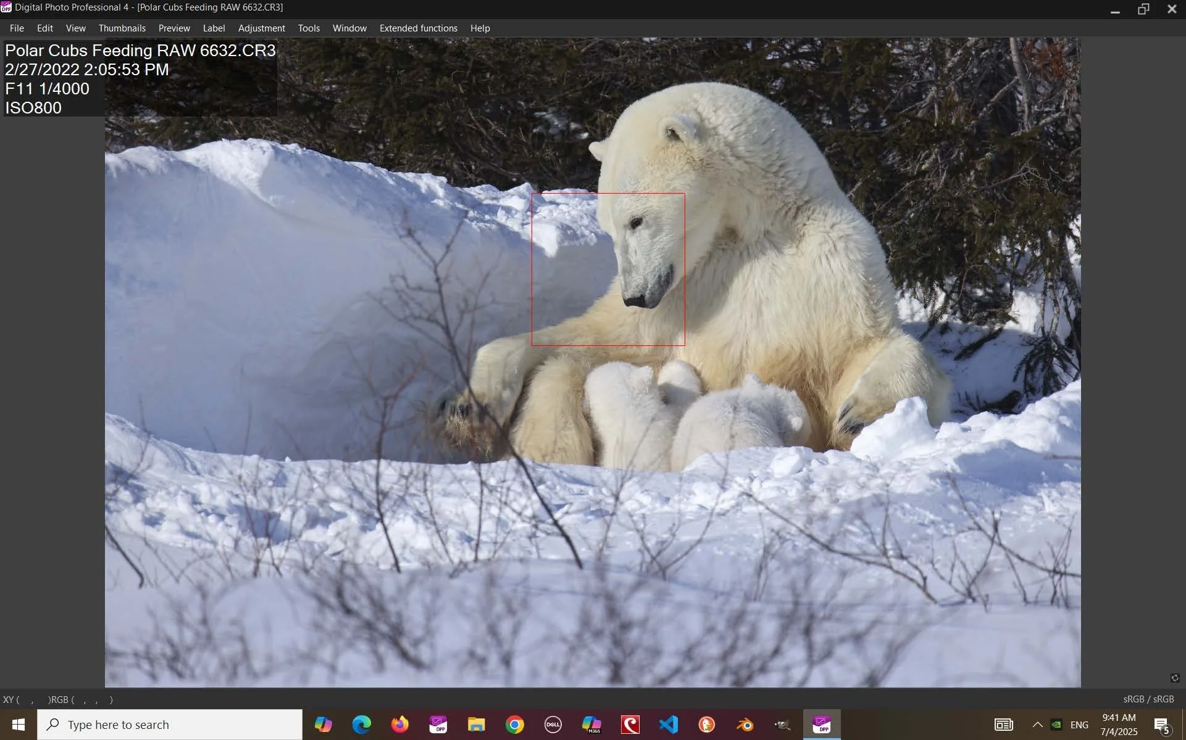This screenshot has height=740, width=1186.
Task: Open Visual Studio Code from taskbar
Action: pos(668,725)
